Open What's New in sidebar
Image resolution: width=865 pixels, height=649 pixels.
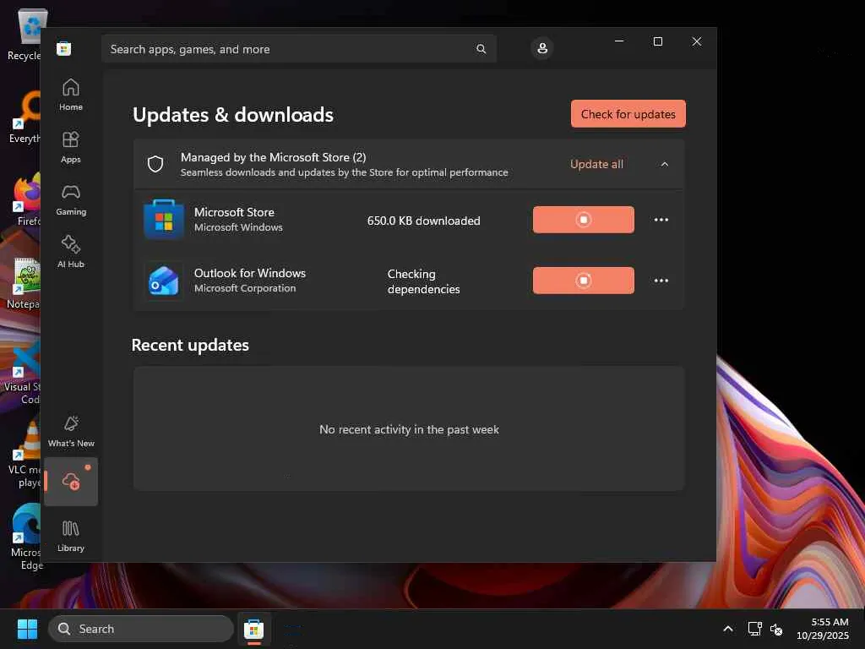point(71,432)
